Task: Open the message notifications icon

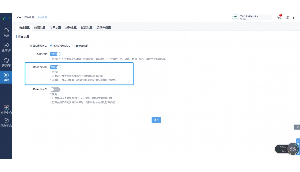Action: point(279,18)
